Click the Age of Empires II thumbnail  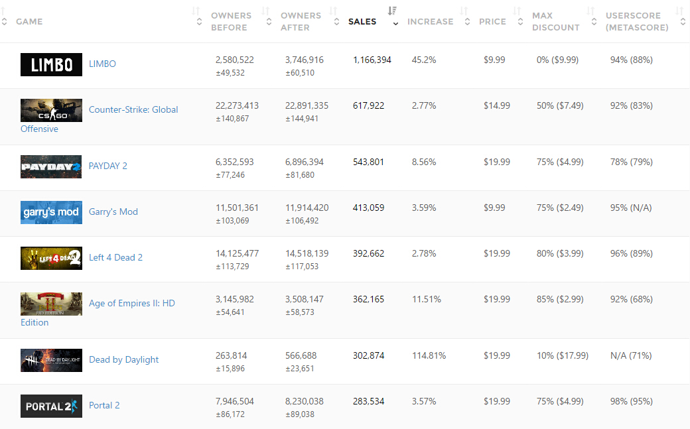[51, 304]
